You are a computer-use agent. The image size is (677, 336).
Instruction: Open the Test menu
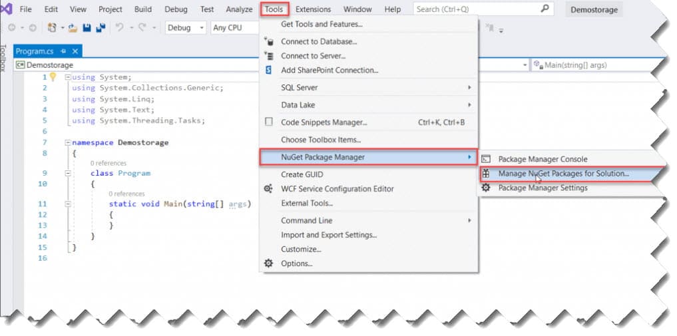[207, 9]
